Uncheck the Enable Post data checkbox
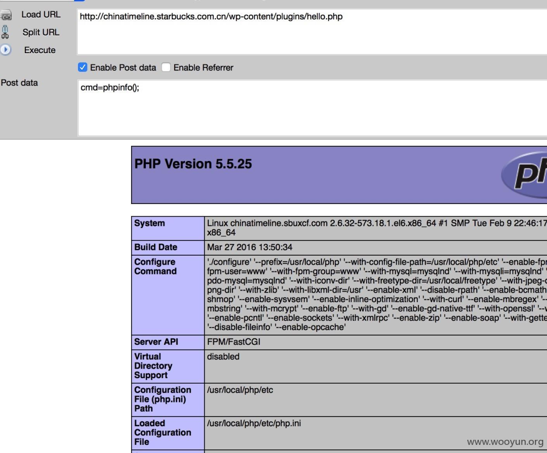Viewport: 547px width, 453px height. [x=83, y=67]
